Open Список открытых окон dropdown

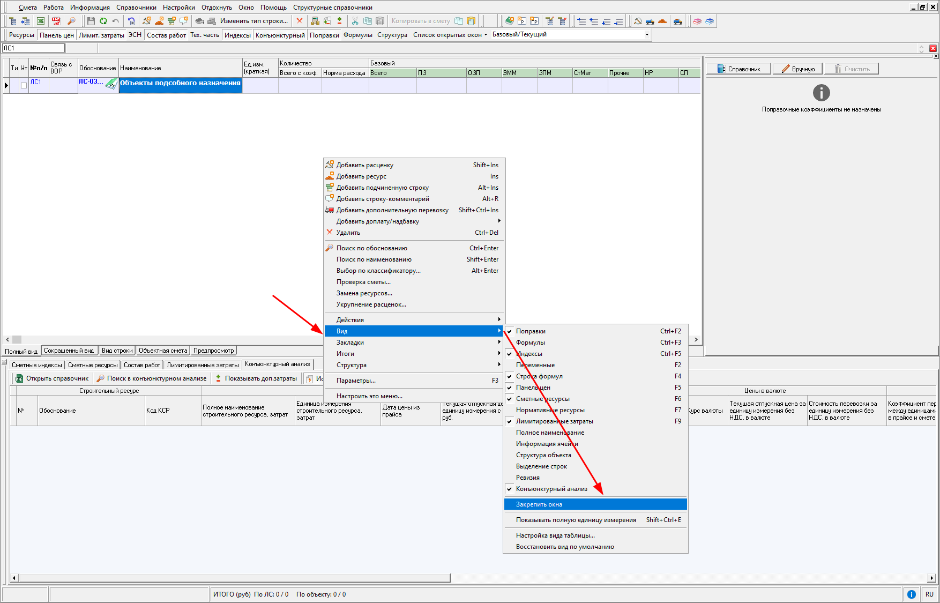(x=450, y=35)
